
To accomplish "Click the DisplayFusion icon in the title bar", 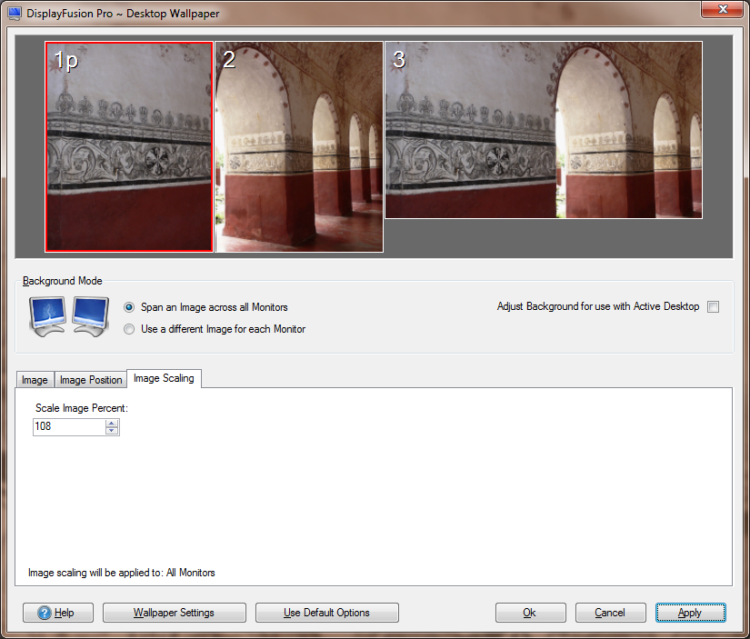I will point(15,14).
